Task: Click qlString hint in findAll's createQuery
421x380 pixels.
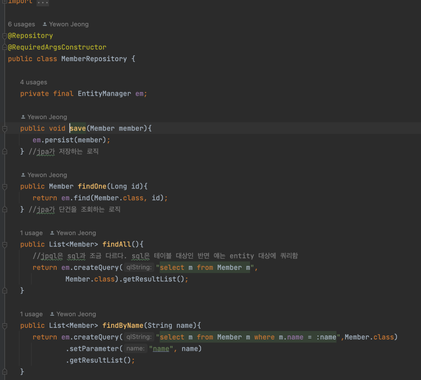Action: pyautogui.click(x=139, y=267)
